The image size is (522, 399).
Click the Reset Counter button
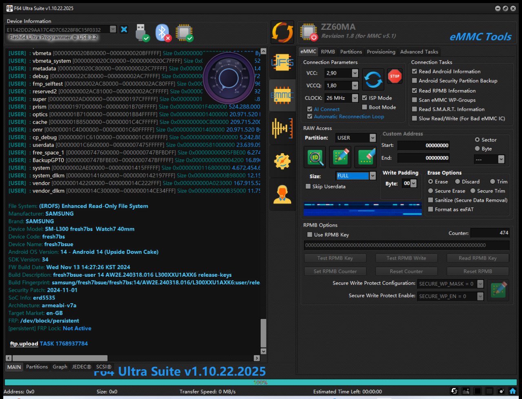[406, 271]
